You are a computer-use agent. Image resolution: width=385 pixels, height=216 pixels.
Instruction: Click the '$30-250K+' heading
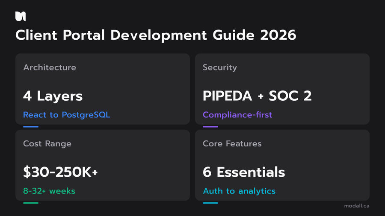coord(60,172)
